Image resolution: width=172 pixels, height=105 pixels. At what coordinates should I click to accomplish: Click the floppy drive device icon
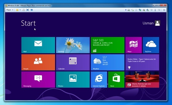click(136, 10)
